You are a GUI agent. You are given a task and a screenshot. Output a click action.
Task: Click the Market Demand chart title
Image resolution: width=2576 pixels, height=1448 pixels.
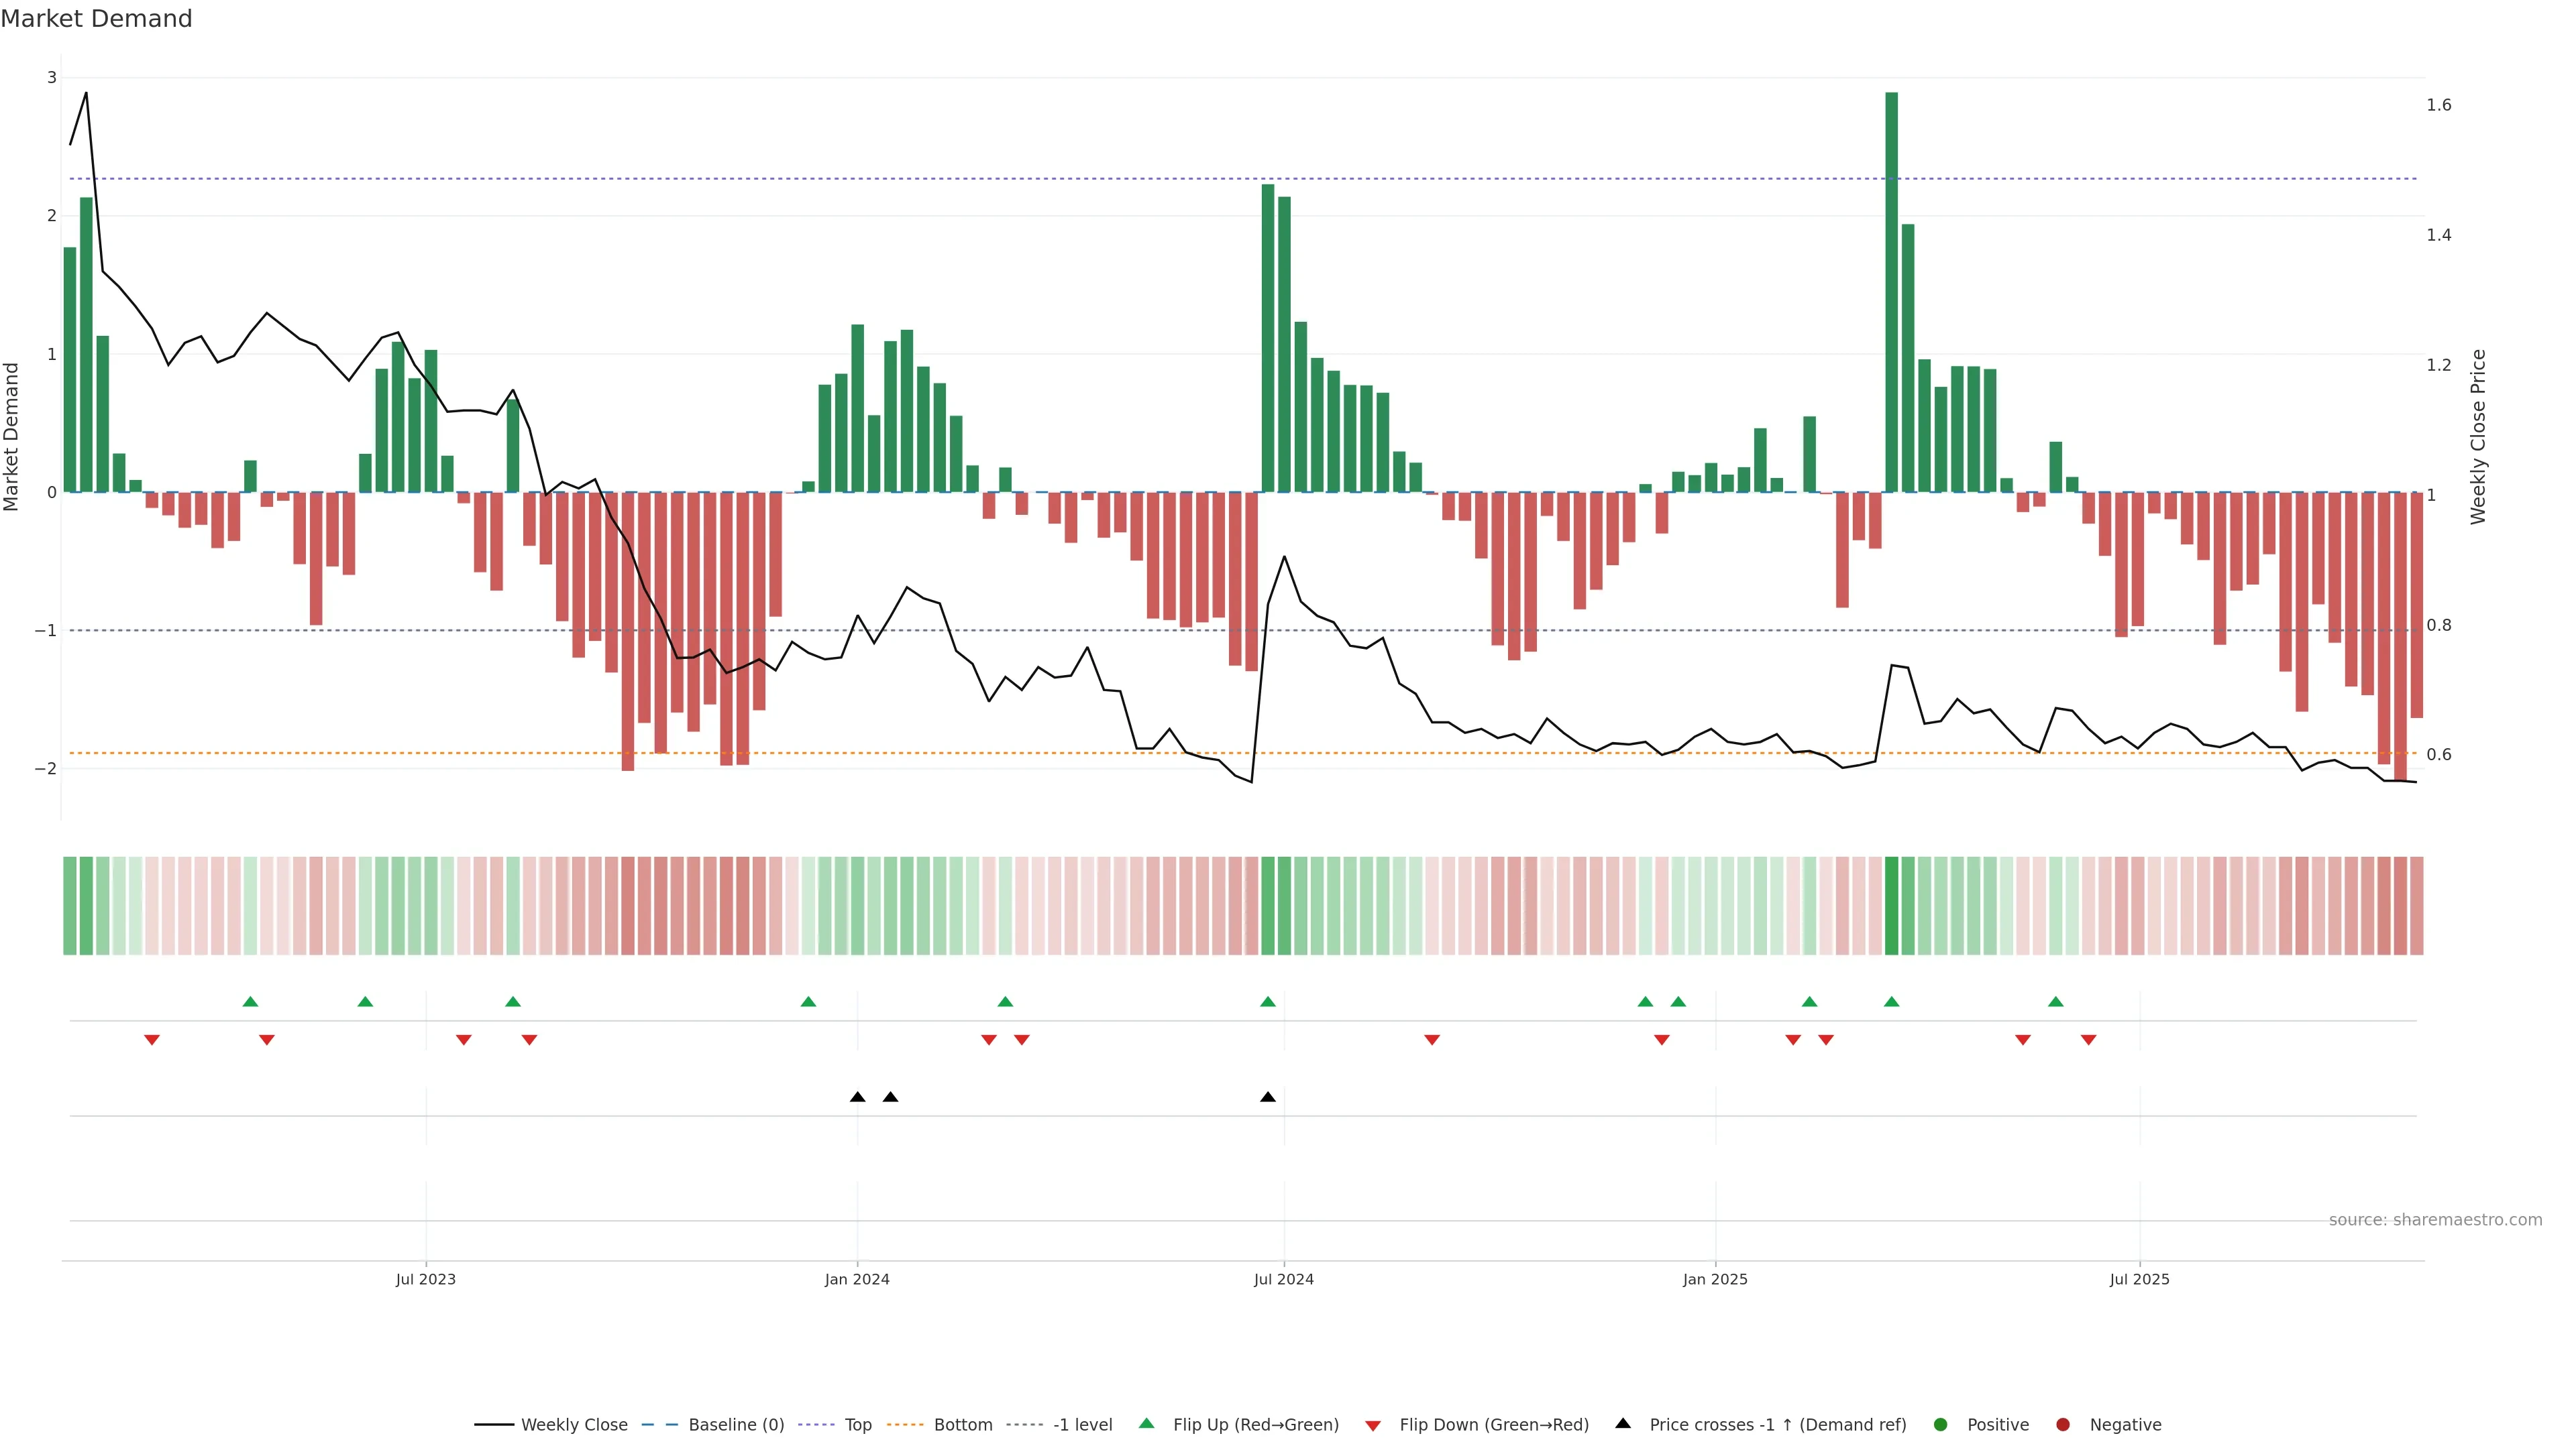click(96, 19)
